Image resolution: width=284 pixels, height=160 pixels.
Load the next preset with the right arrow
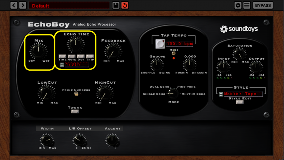(x=23, y=5)
